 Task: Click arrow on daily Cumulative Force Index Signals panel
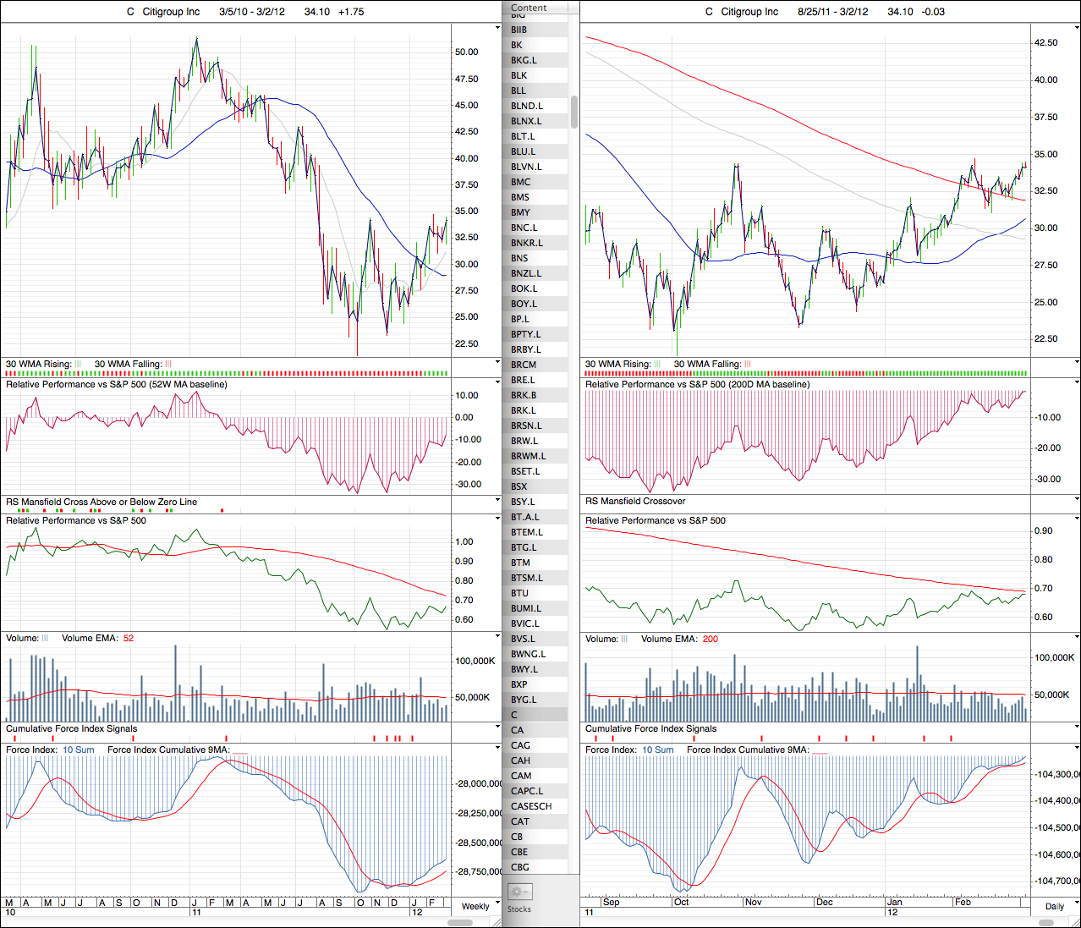point(1076,728)
